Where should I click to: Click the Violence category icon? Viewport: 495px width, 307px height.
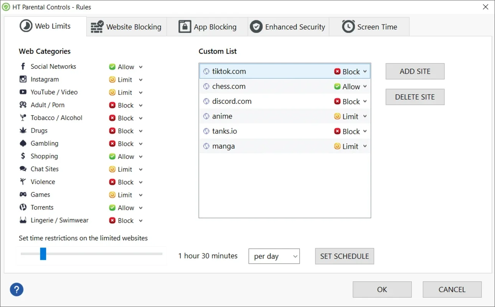tap(23, 182)
